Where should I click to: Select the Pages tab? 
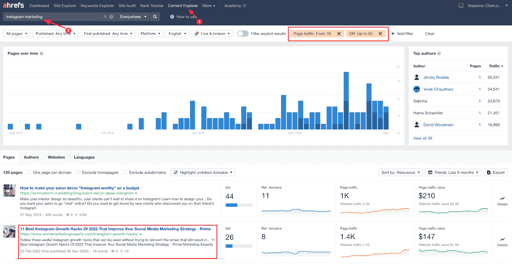[x=9, y=157]
